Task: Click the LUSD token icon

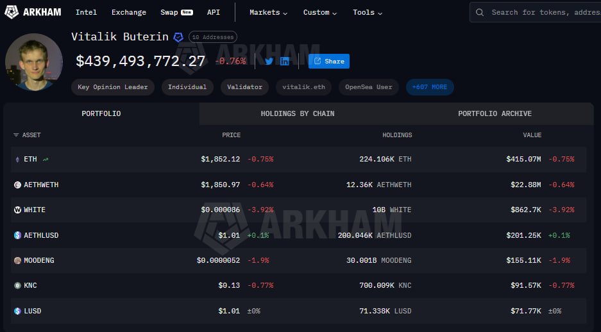Action: point(17,311)
